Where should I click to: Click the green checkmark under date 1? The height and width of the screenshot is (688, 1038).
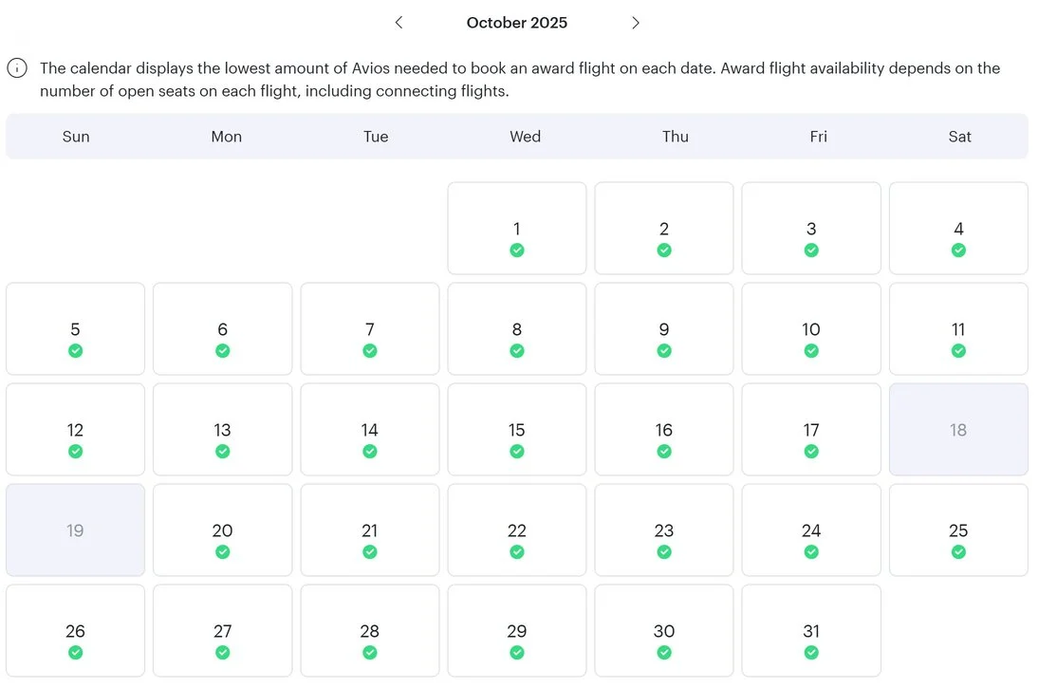pos(517,251)
